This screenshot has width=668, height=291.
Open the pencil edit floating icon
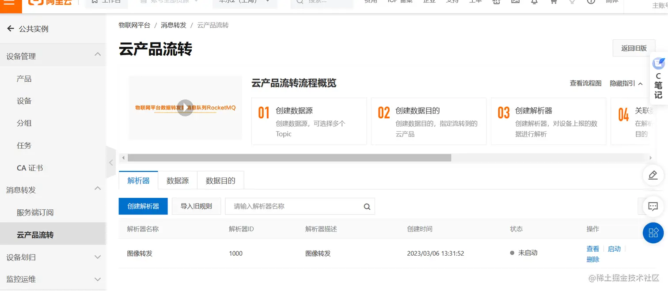coord(653,175)
